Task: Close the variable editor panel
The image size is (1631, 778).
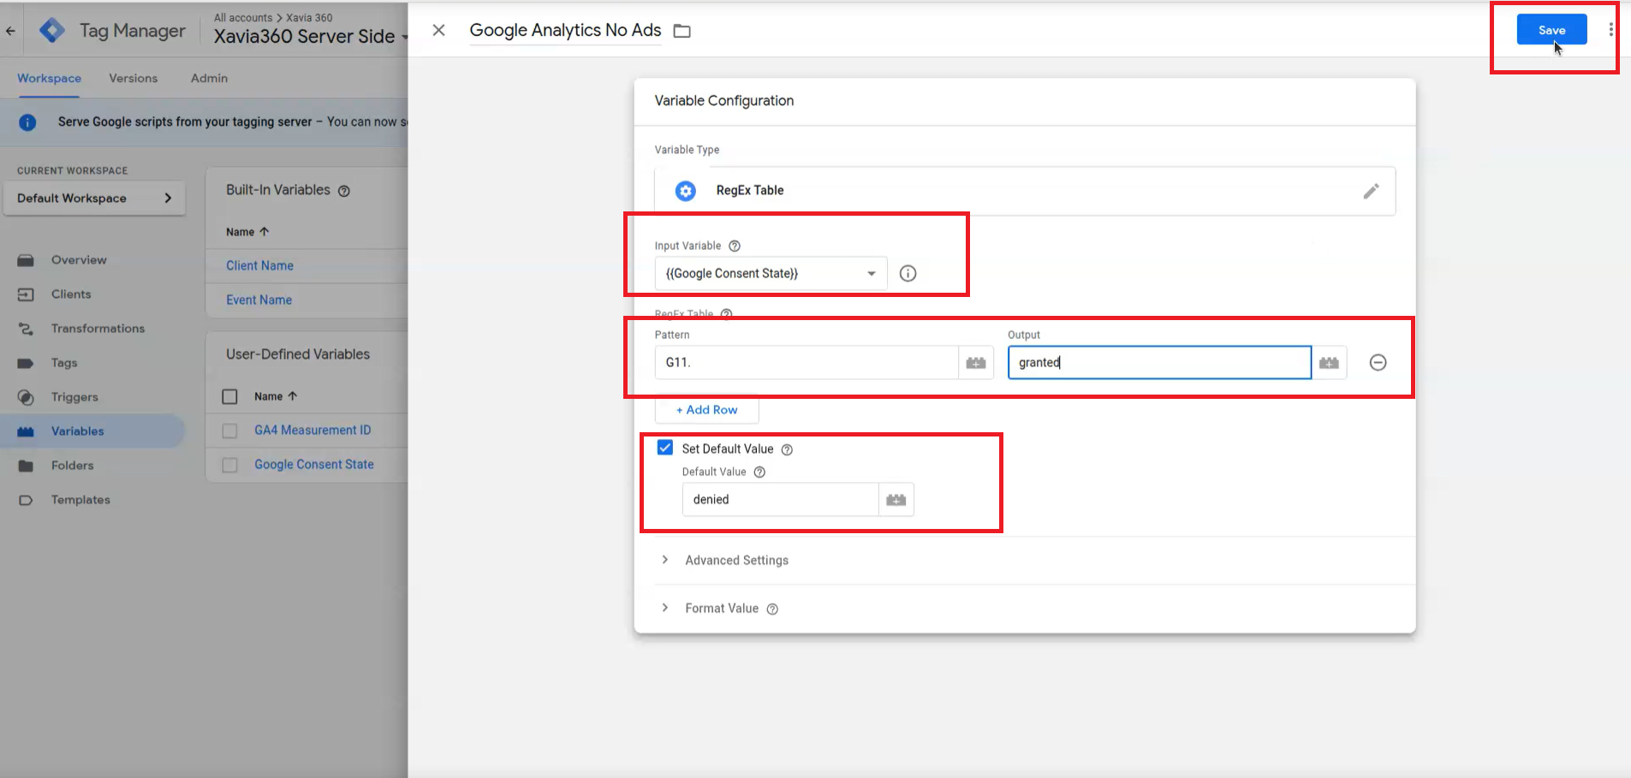Action: pyautogui.click(x=438, y=30)
